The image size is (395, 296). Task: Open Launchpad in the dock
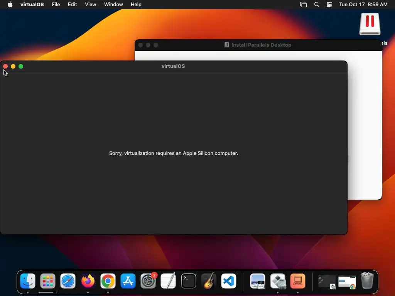coord(48,281)
